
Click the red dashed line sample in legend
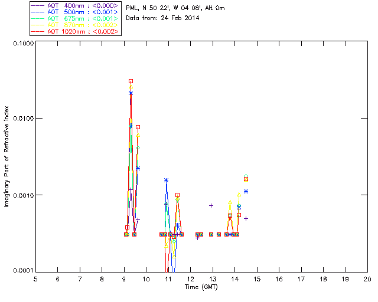38,31
